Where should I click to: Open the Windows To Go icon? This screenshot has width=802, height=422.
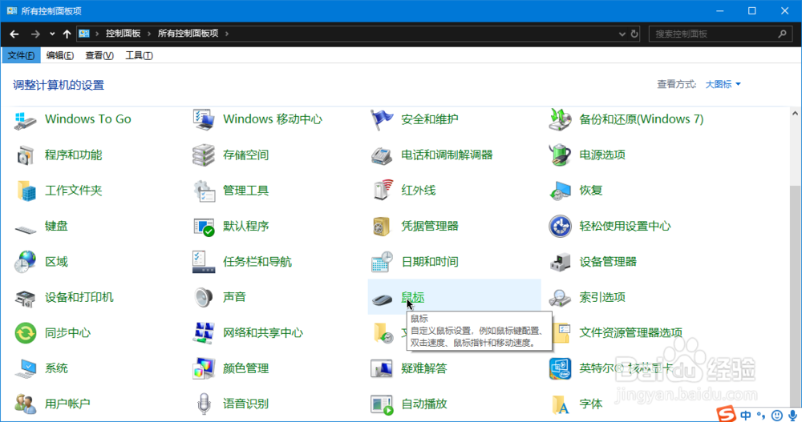[x=25, y=120]
